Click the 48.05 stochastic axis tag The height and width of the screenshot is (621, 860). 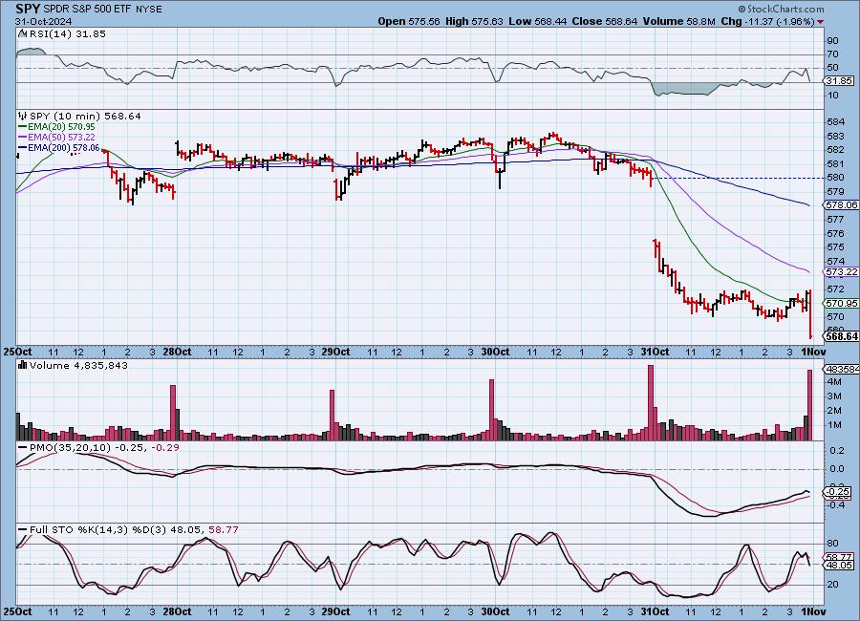(840, 565)
